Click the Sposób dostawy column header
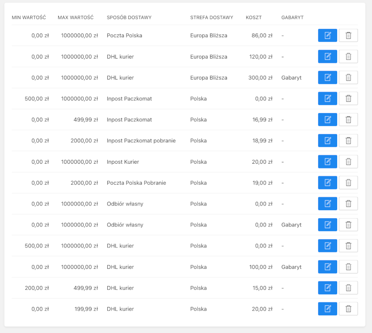This screenshot has height=333, width=372. [129, 18]
